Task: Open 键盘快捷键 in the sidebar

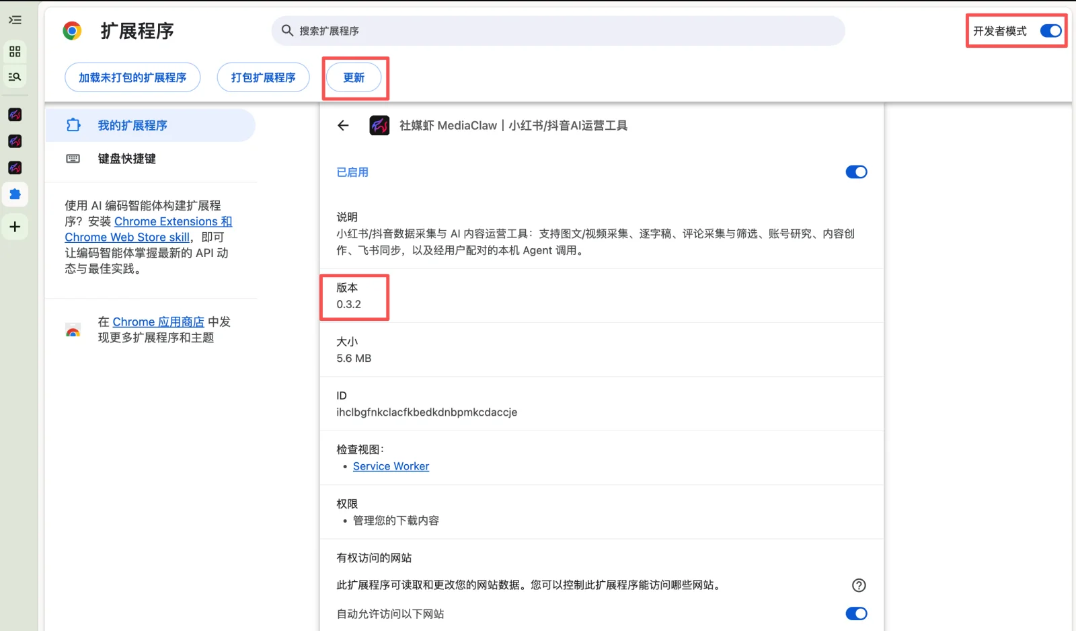Action: click(151, 159)
